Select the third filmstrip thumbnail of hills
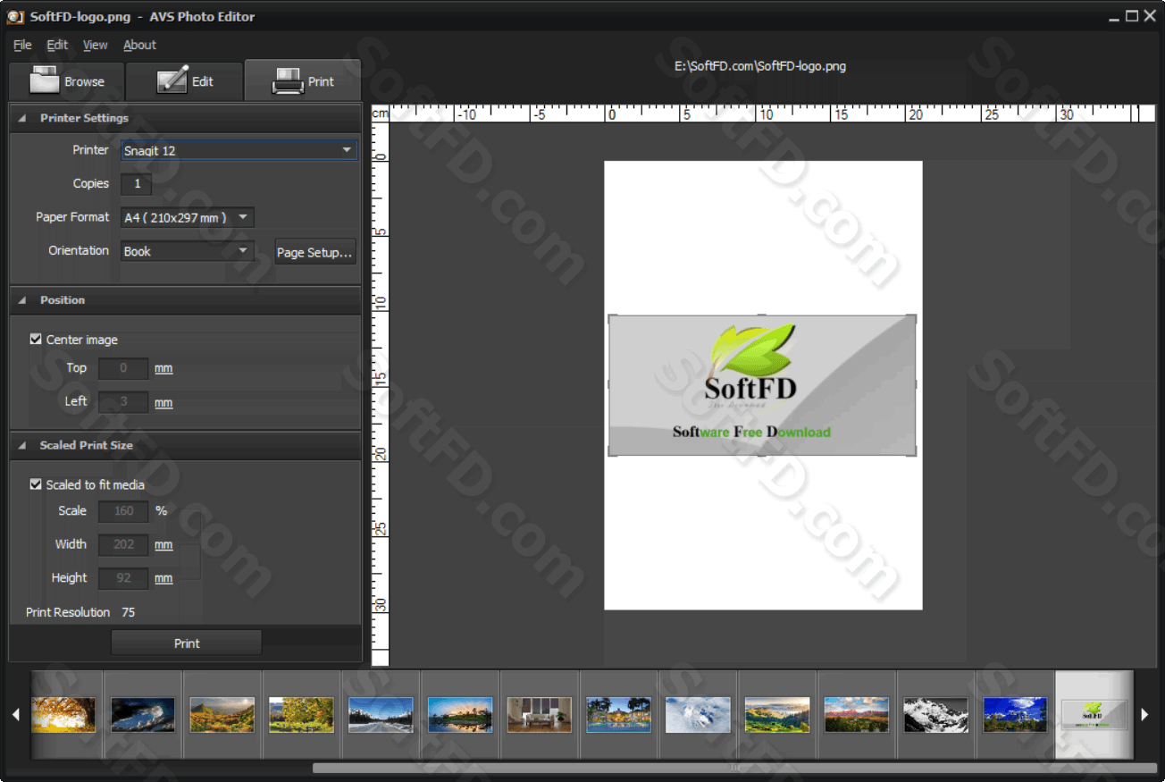Screen dimensions: 1165x782 [222, 714]
